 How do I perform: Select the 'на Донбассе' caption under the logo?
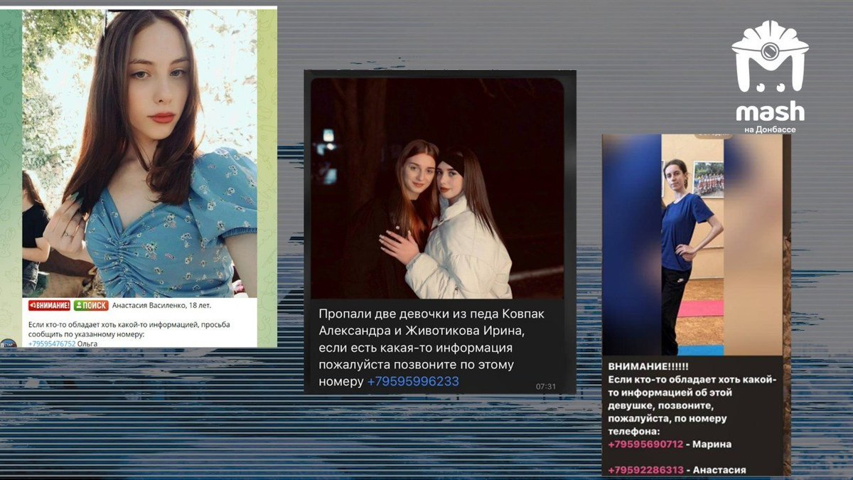(x=770, y=129)
